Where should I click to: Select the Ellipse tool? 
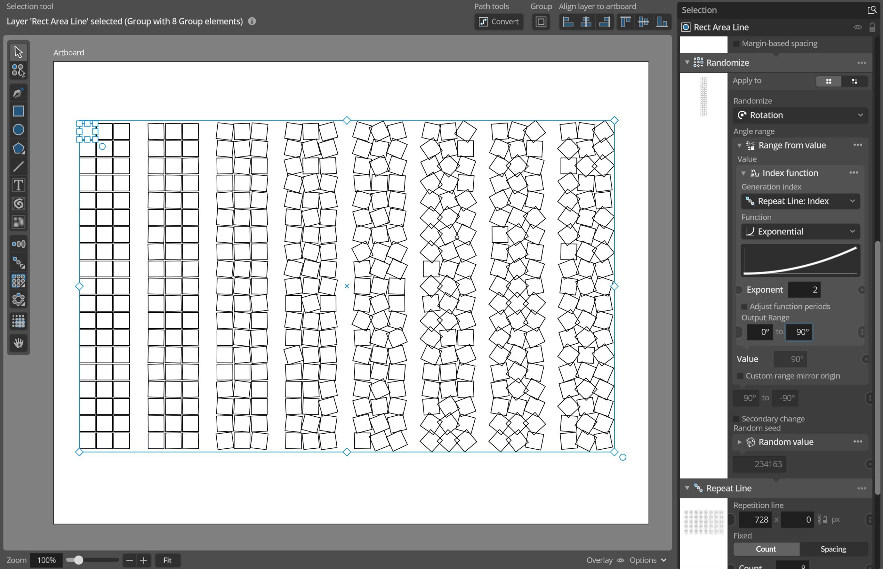(18, 130)
